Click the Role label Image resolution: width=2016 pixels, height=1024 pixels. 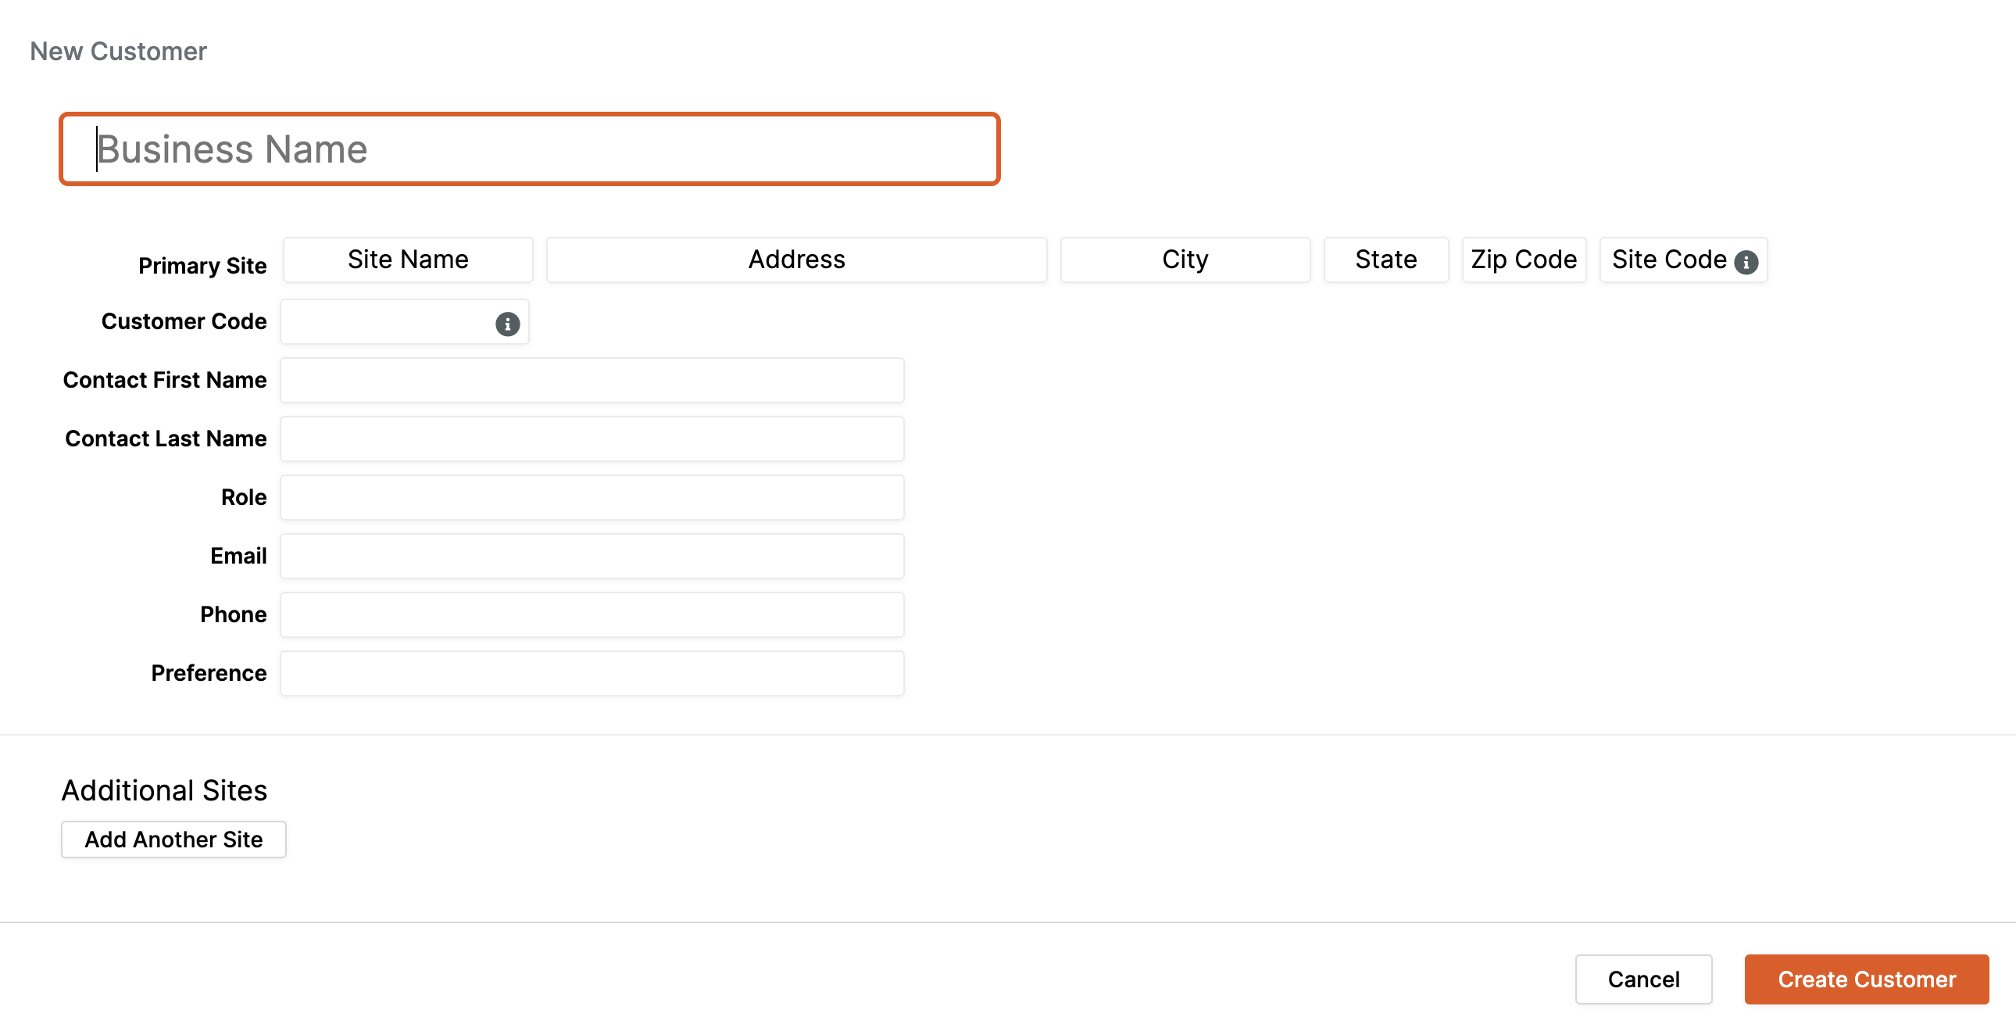[244, 498]
